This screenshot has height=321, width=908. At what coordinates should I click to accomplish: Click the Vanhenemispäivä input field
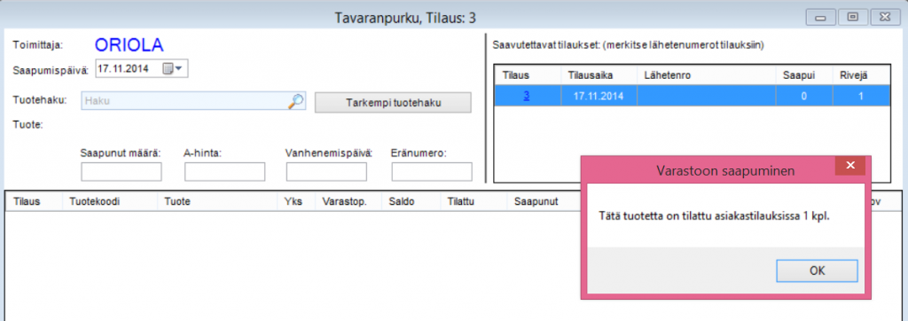pos(326,172)
